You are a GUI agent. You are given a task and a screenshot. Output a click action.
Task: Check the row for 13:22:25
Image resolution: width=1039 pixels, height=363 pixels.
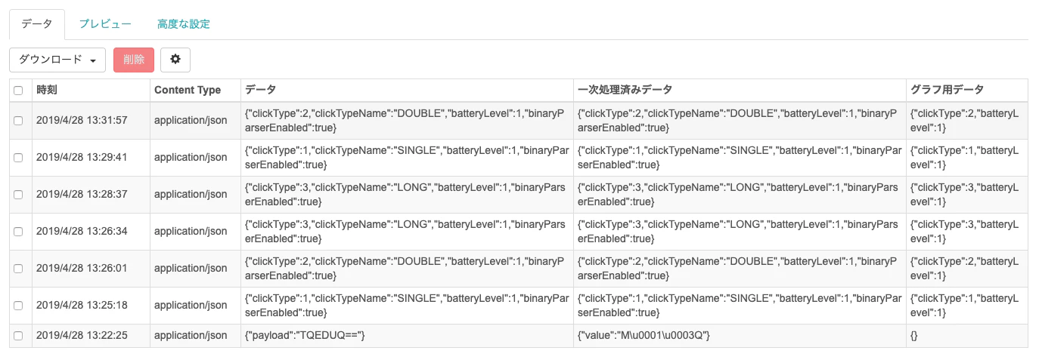click(19, 336)
